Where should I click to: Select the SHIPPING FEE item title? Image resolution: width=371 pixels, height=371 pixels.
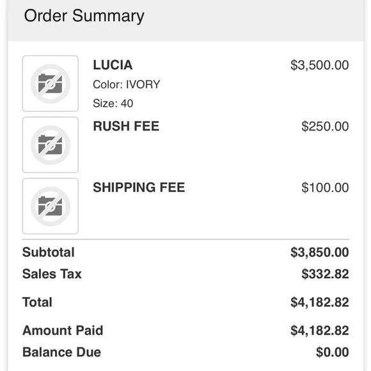click(139, 187)
